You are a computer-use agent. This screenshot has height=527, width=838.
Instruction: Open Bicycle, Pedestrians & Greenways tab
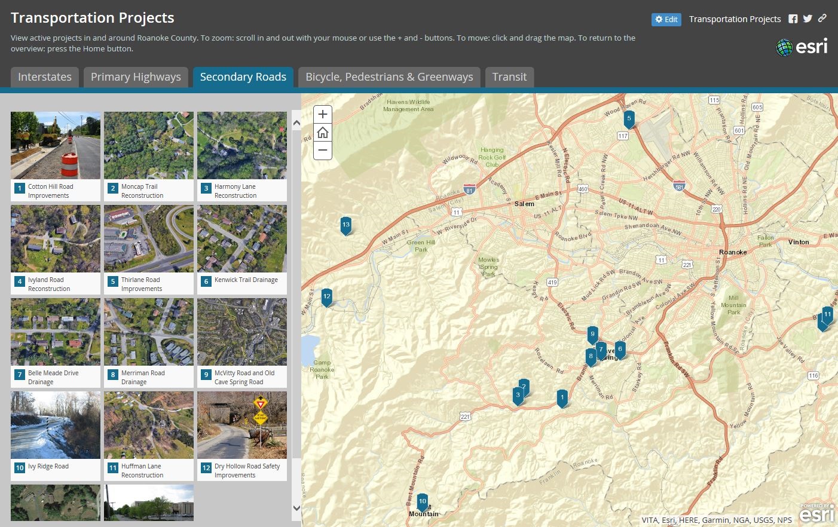click(389, 76)
